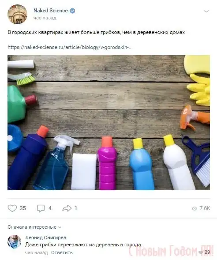Click the post timestamp 'час назад'
The height and width of the screenshot is (260, 217).
pos(45,18)
